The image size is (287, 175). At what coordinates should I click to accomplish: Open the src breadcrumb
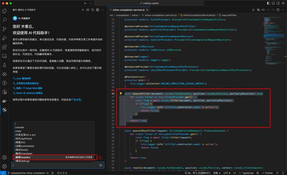(x=112, y=15)
